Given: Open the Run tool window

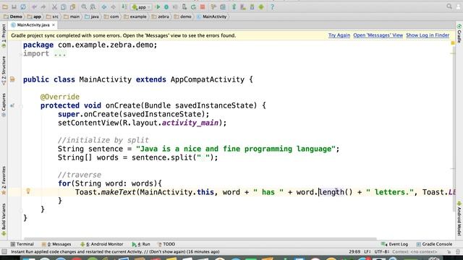Looking at the screenshot, I should tap(141, 244).
